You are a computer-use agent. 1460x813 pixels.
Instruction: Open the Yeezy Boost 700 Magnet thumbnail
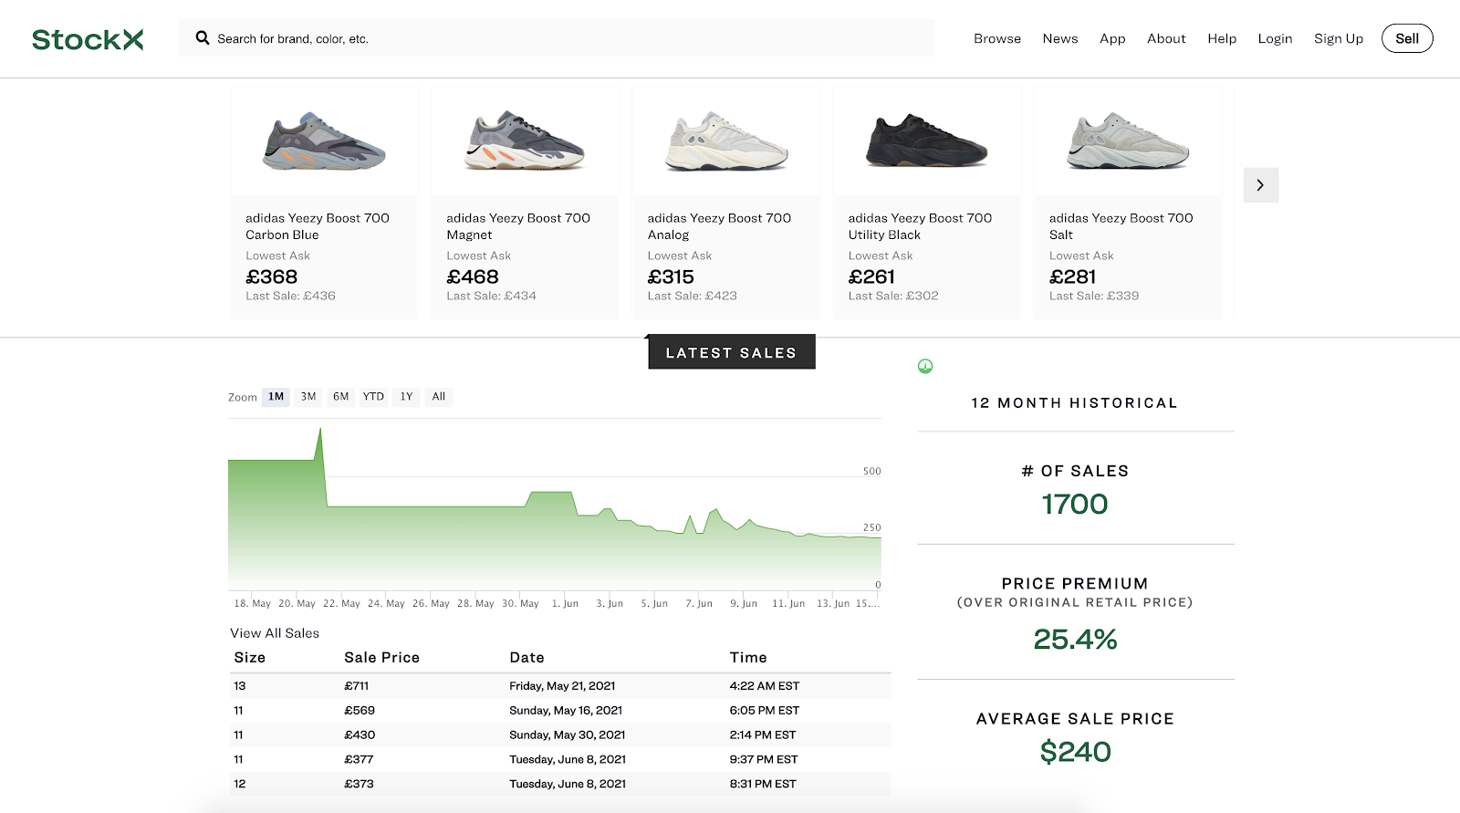[526, 141]
